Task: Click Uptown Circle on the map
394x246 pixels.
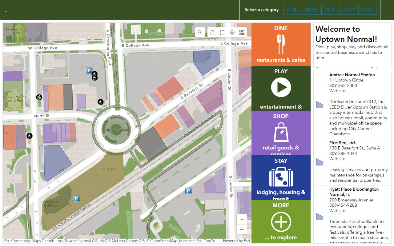Action: pyautogui.click(x=117, y=130)
